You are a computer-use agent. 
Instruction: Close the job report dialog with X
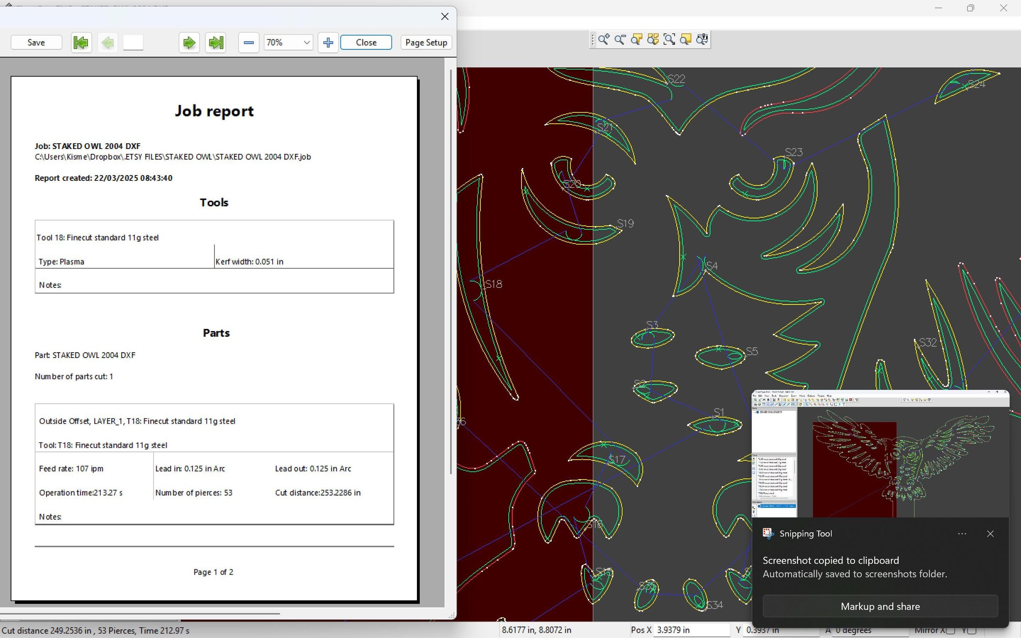445,16
